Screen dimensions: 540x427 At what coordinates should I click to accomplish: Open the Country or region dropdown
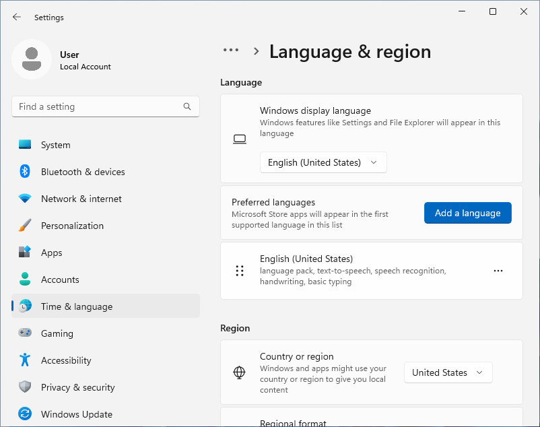pos(448,372)
